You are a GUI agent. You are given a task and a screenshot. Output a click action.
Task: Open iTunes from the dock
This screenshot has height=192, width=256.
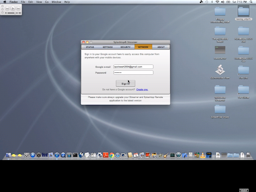tap(57, 155)
